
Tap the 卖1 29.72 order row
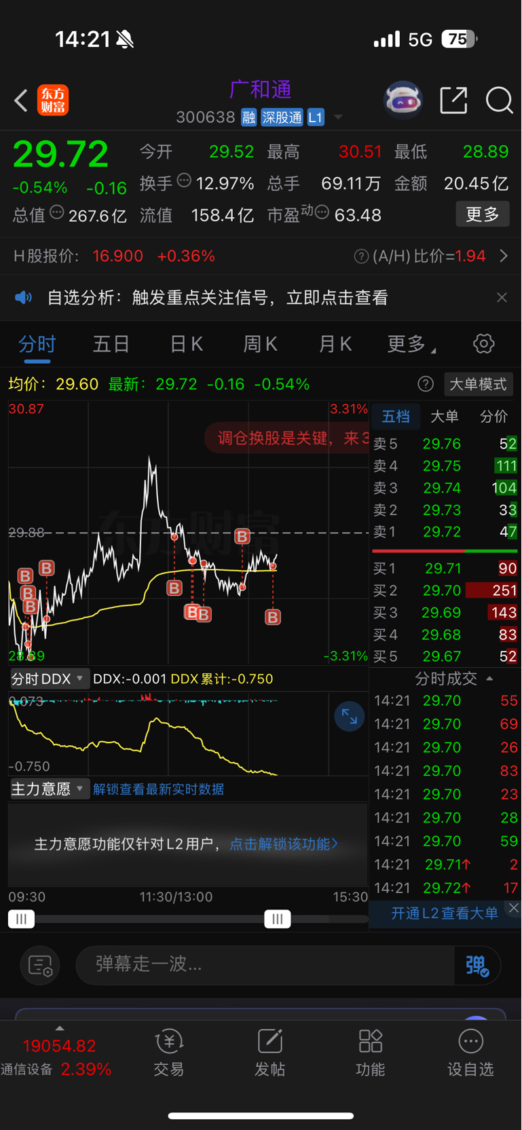(x=445, y=531)
